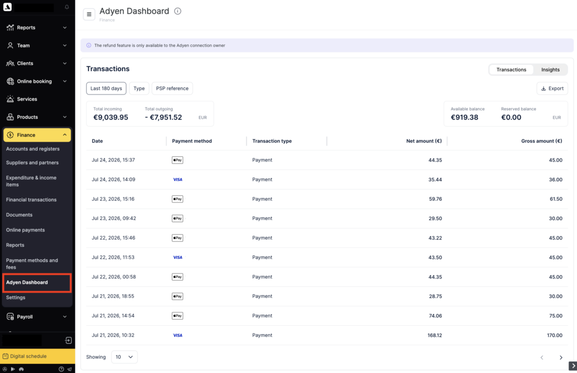Open the info icon beside Adyen Dashboard

(x=177, y=11)
